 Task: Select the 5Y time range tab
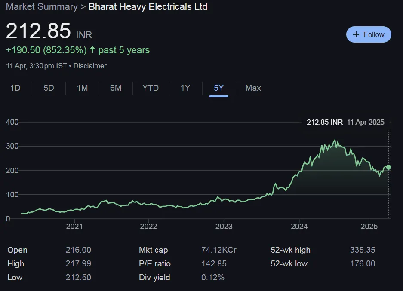click(219, 88)
